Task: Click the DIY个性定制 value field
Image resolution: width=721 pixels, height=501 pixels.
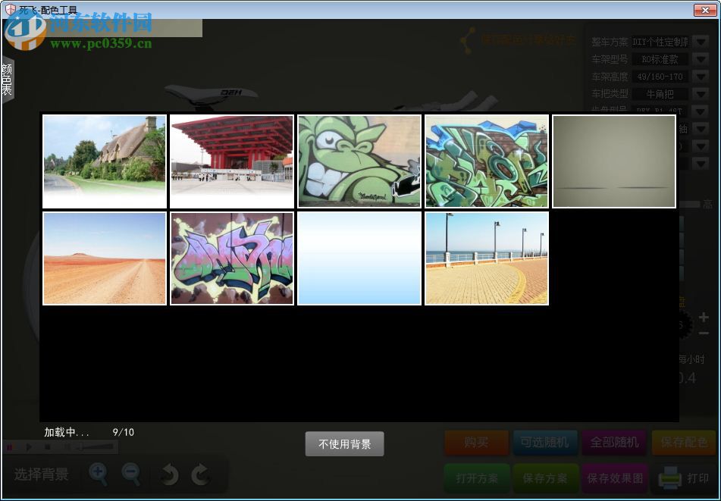Action: click(x=660, y=42)
